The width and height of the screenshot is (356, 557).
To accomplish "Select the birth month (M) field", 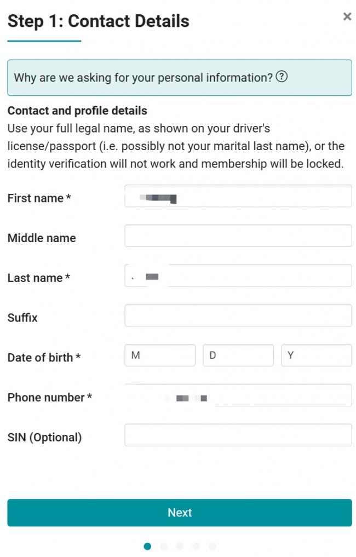I will (160, 355).
